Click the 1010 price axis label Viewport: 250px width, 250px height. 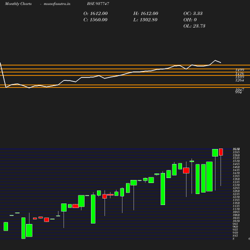coord(236,221)
